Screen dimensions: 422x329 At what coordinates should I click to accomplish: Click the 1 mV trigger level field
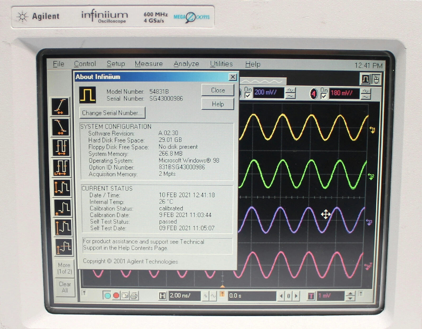[x=330, y=296]
